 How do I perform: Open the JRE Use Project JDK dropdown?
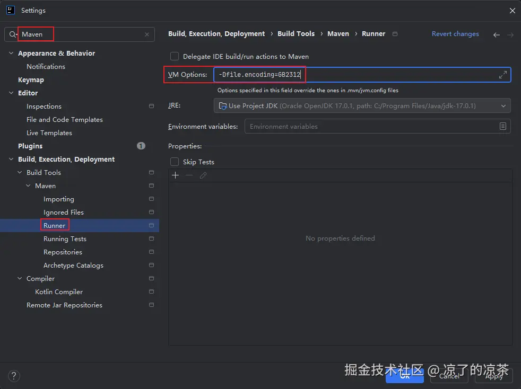(x=362, y=106)
